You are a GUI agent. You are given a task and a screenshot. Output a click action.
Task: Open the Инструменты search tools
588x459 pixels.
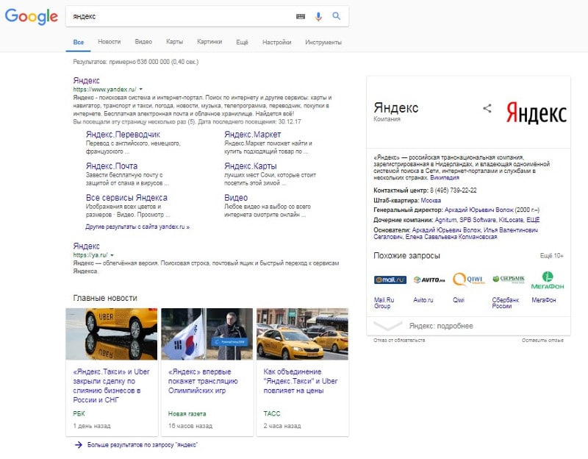(323, 42)
